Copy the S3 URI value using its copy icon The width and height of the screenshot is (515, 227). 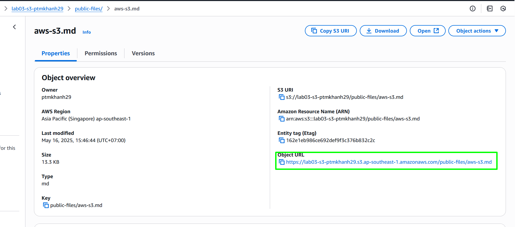tap(282, 97)
